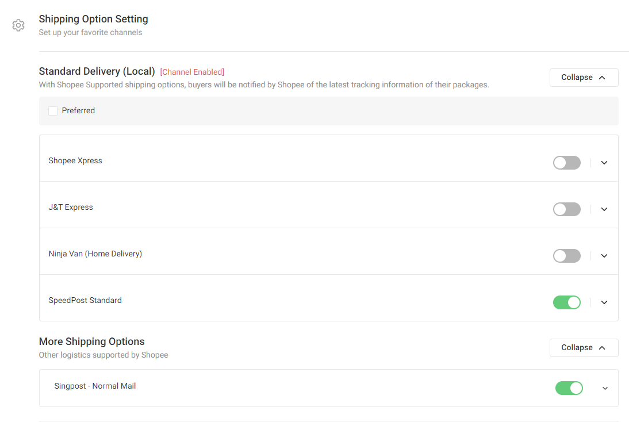
Task: Expand the Shopee Xpress chevron
Action: [604, 163]
